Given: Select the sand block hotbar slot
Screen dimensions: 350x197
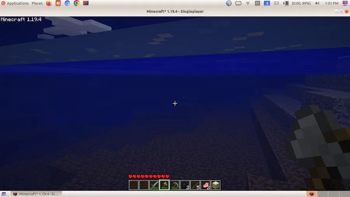Looking at the screenshot, I should (x=215, y=185).
